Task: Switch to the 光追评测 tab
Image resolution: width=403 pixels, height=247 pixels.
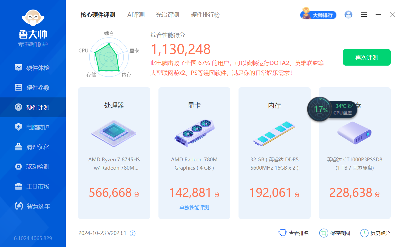Action: coord(168,15)
